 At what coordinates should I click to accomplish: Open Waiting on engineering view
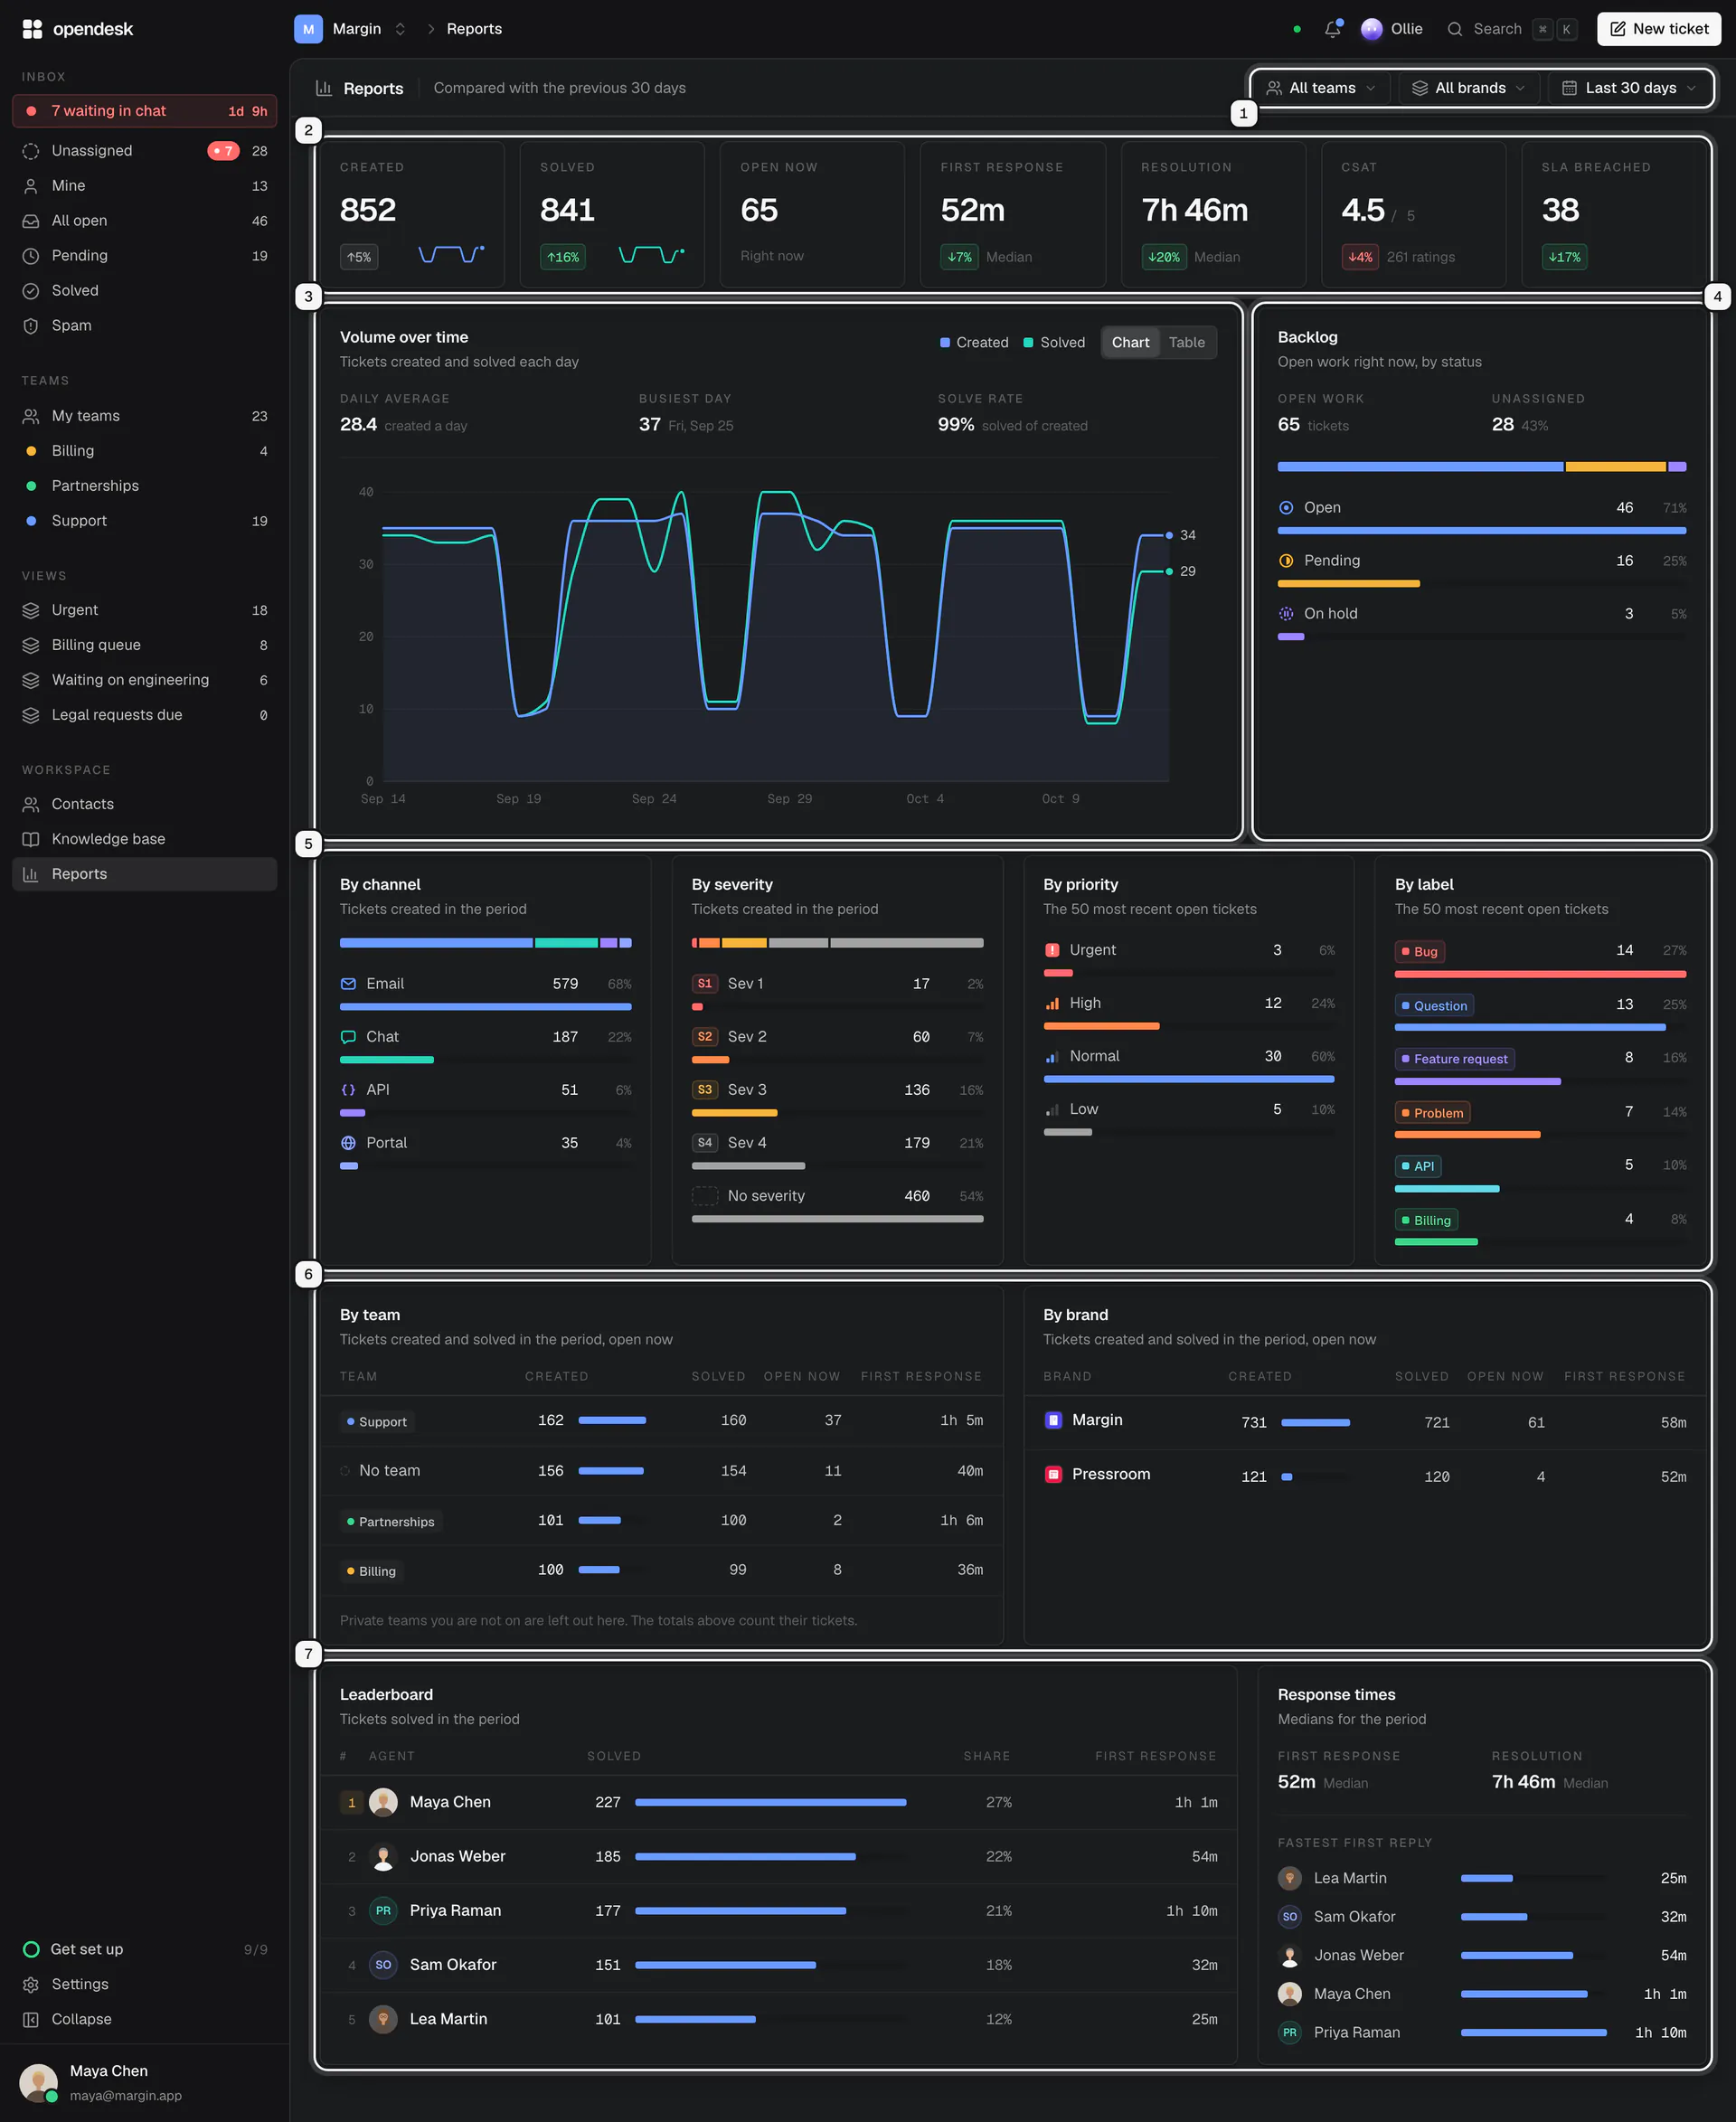point(144,680)
